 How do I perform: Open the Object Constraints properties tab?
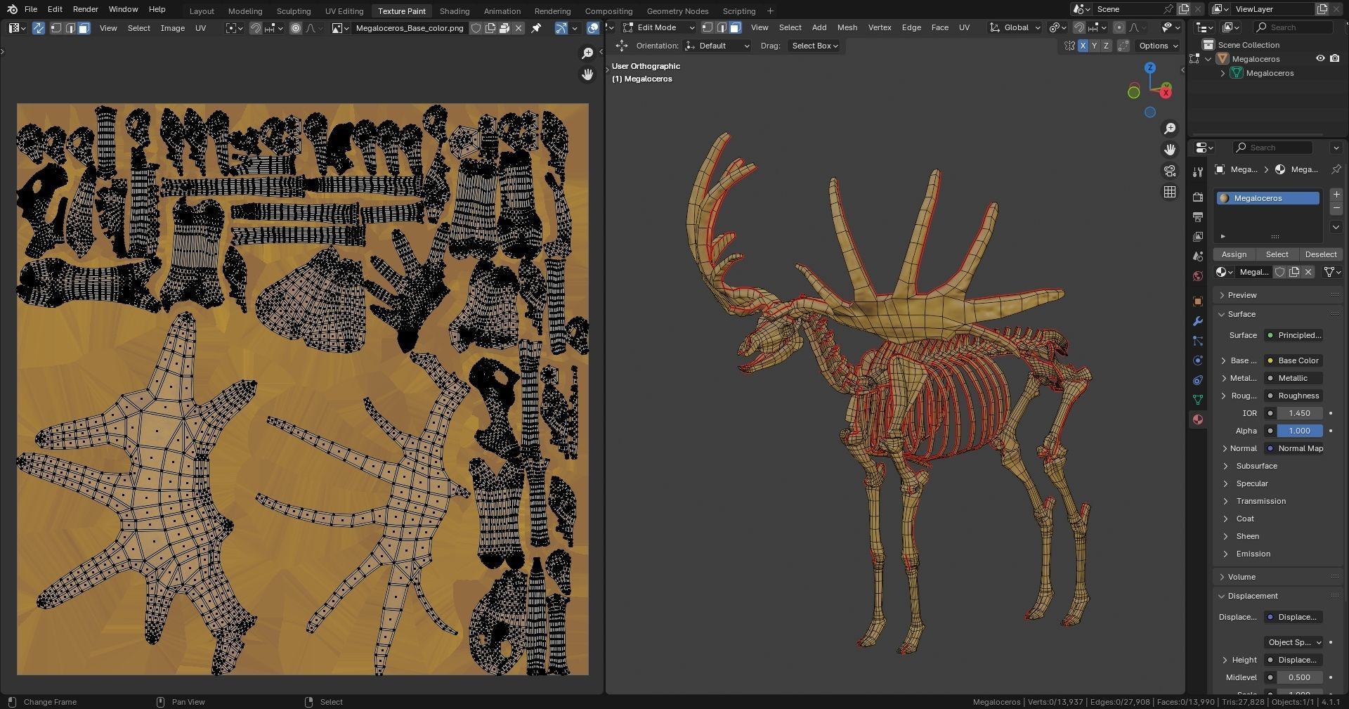tap(1198, 380)
